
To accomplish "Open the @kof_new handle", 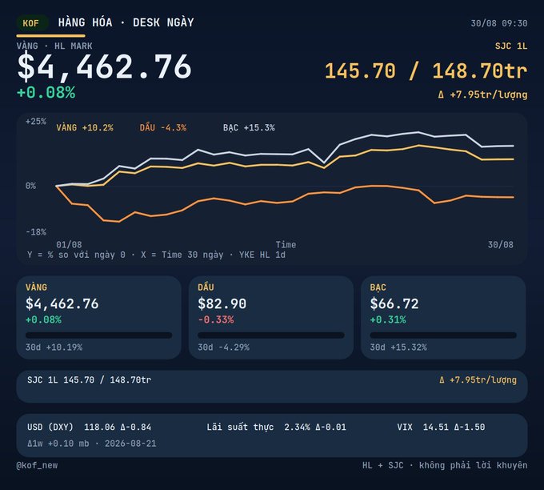I will click(37, 465).
